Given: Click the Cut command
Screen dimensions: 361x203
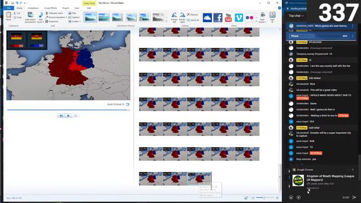Looking at the screenshot, I should (x=17, y=14).
